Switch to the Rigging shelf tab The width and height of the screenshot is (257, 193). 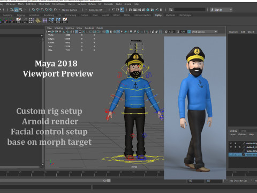(21, 15)
